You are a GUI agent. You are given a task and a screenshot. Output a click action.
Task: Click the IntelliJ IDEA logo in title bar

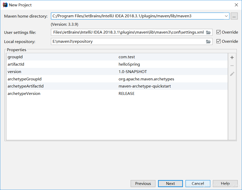tap(5, 5)
